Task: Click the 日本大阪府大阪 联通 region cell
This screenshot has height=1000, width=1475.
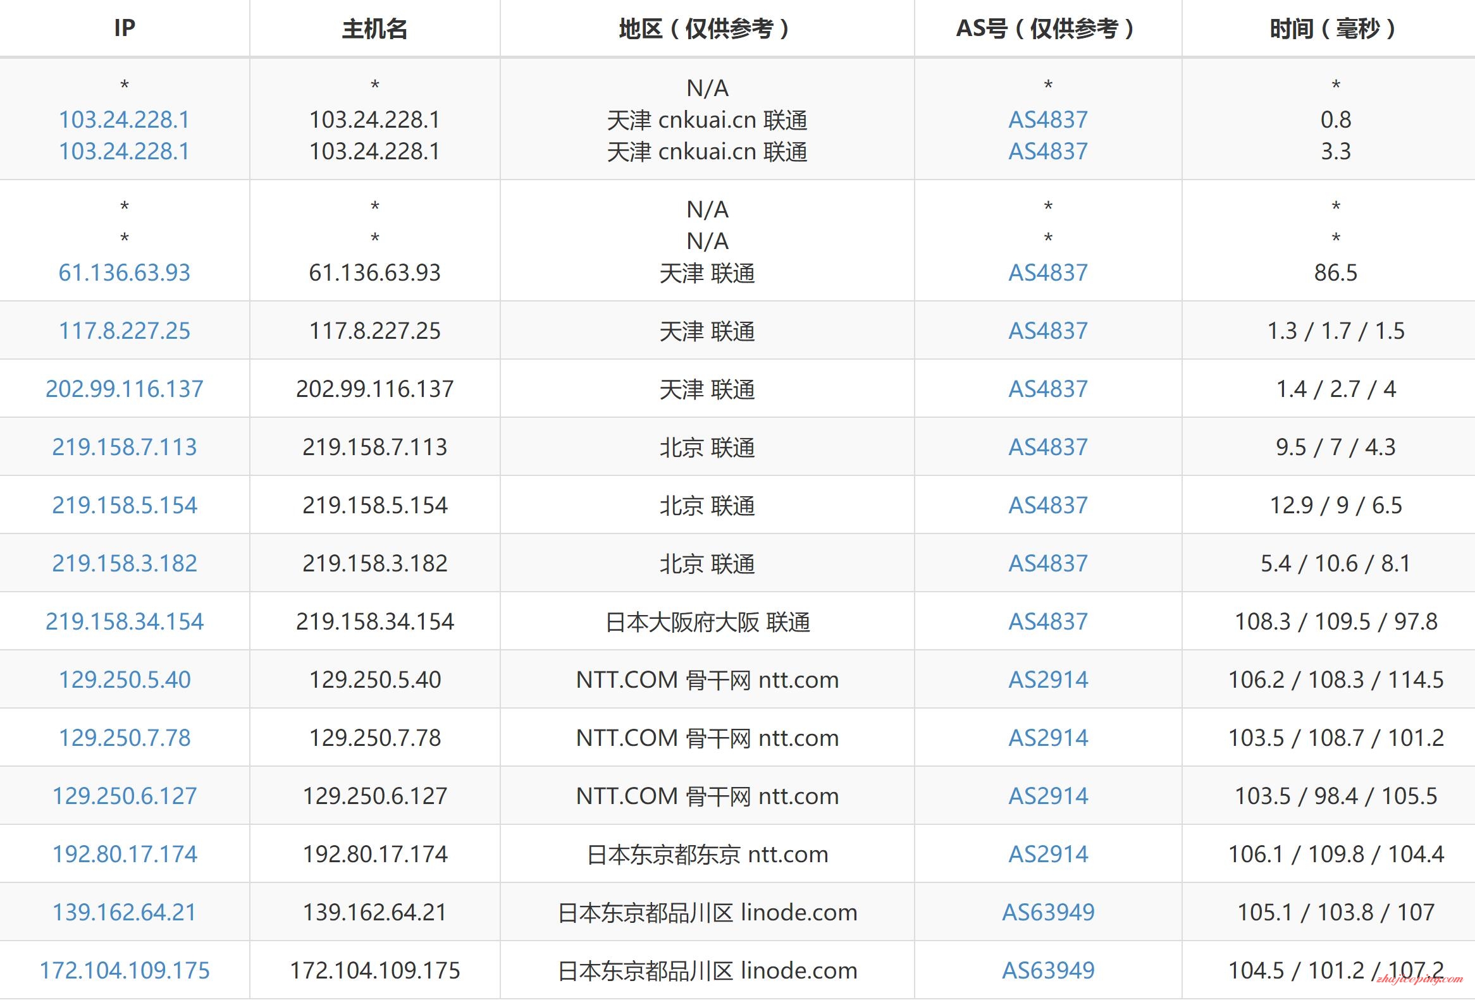Action: pyautogui.click(x=707, y=622)
